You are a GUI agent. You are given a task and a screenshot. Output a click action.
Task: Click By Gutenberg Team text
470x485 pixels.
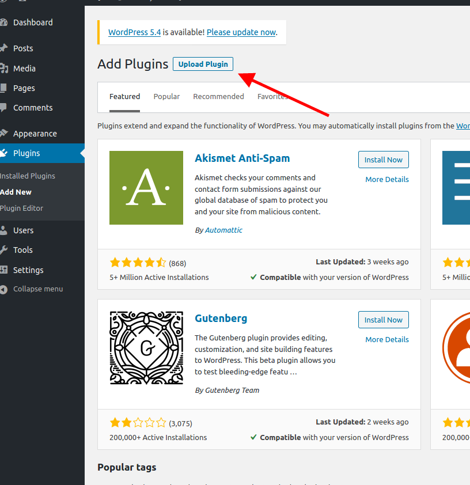[227, 391]
